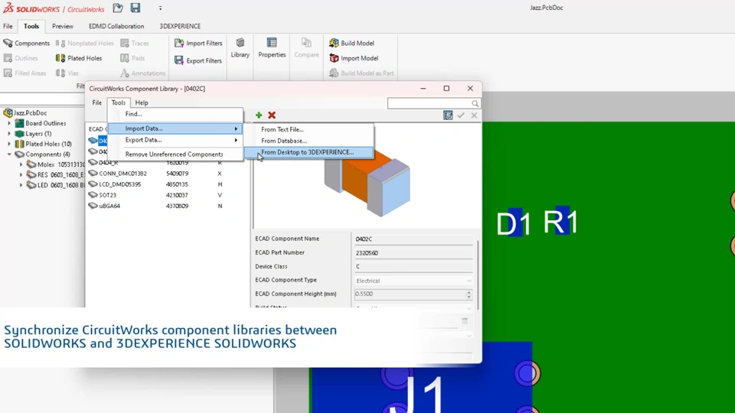Open the Properties tool
The height and width of the screenshot is (413, 735).
tap(272, 48)
